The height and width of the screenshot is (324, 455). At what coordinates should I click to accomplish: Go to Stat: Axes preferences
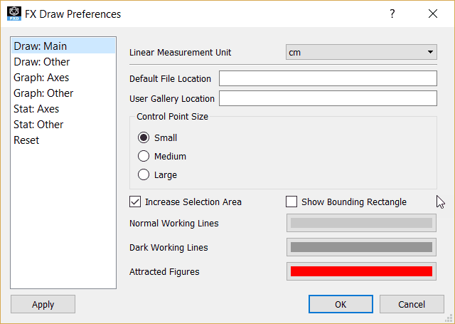(x=63, y=109)
